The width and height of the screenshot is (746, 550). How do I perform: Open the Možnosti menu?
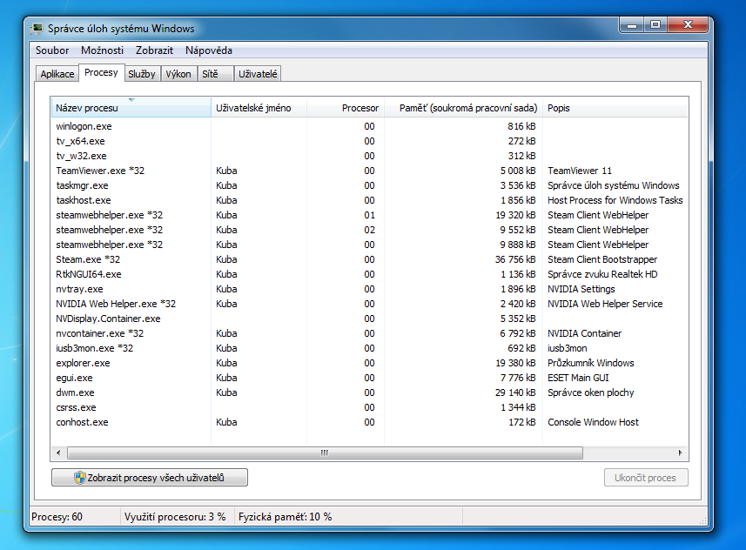click(x=102, y=50)
